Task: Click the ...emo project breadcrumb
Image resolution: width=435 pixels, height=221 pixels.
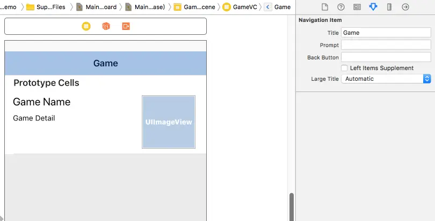Action: pos(8,7)
